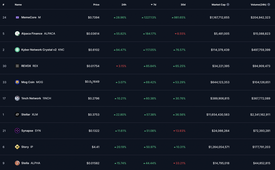Click the Market Cap info icon
Viewport: 275px width, 170px height.
click(x=228, y=5)
